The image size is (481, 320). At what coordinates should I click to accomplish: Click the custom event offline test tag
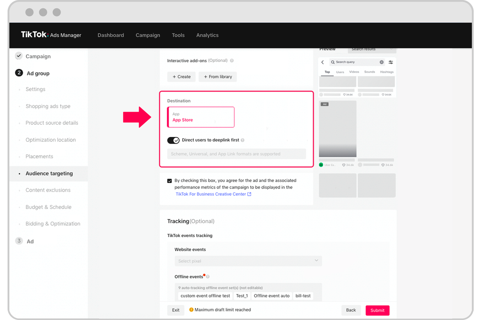[205, 296]
